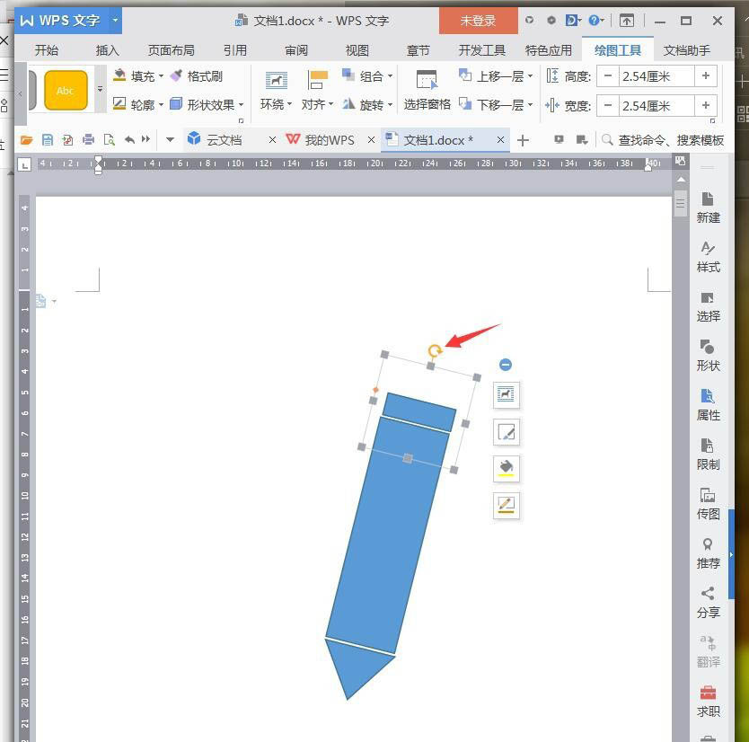Click the 未登录 login button
The height and width of the screenshot is (742, 749).
tap(478, 21)
